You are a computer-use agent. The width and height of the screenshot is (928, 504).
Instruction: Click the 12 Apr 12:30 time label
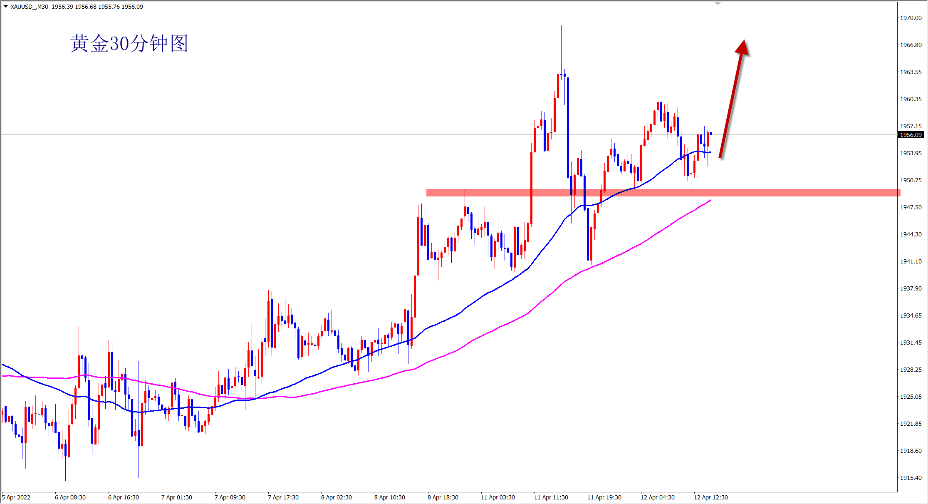point(711,497)
